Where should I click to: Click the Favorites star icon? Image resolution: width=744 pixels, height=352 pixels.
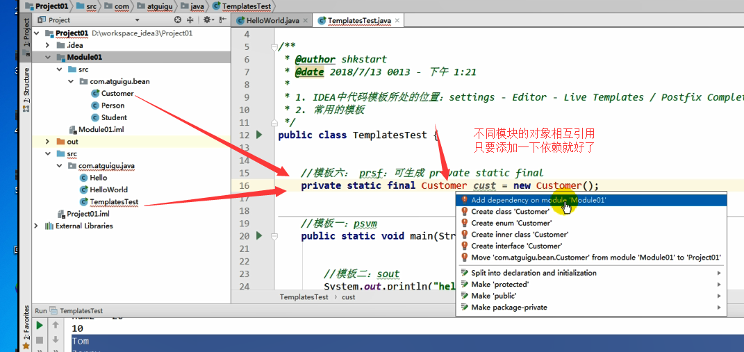26,346
